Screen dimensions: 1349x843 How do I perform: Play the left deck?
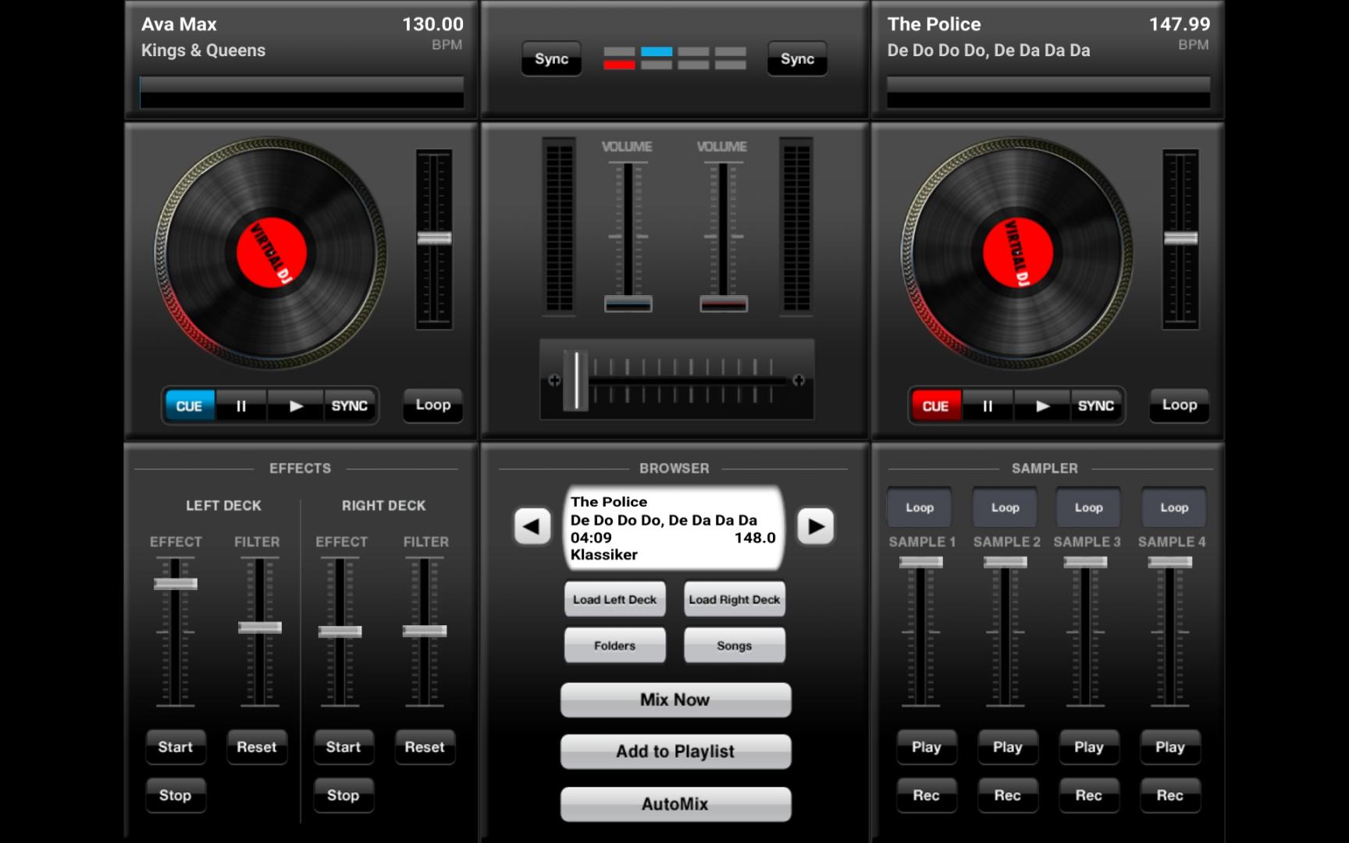click(296, 406)
